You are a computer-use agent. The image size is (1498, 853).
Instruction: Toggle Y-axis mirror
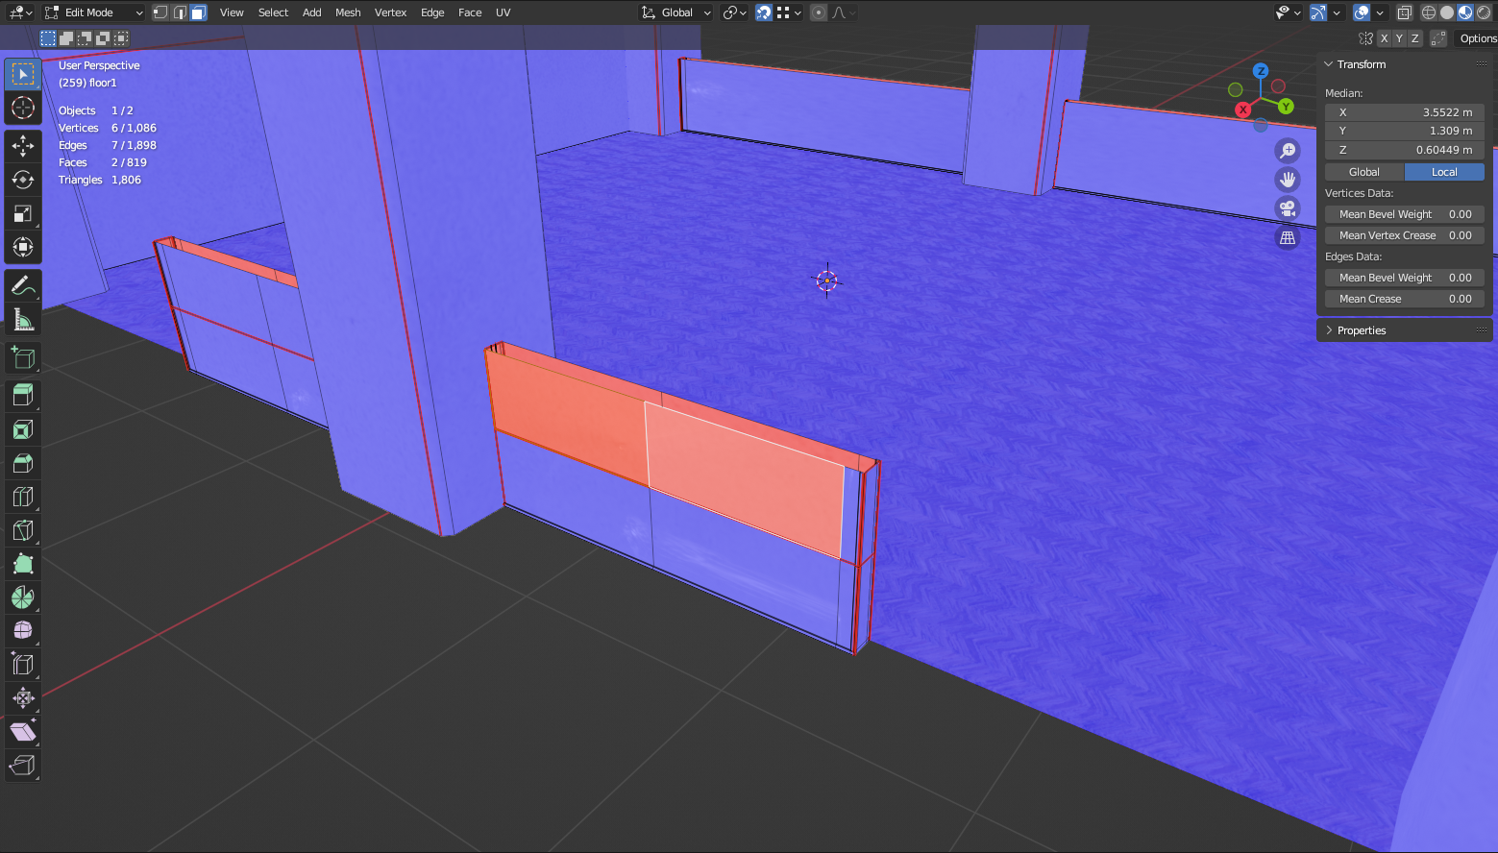(1399, 38)
